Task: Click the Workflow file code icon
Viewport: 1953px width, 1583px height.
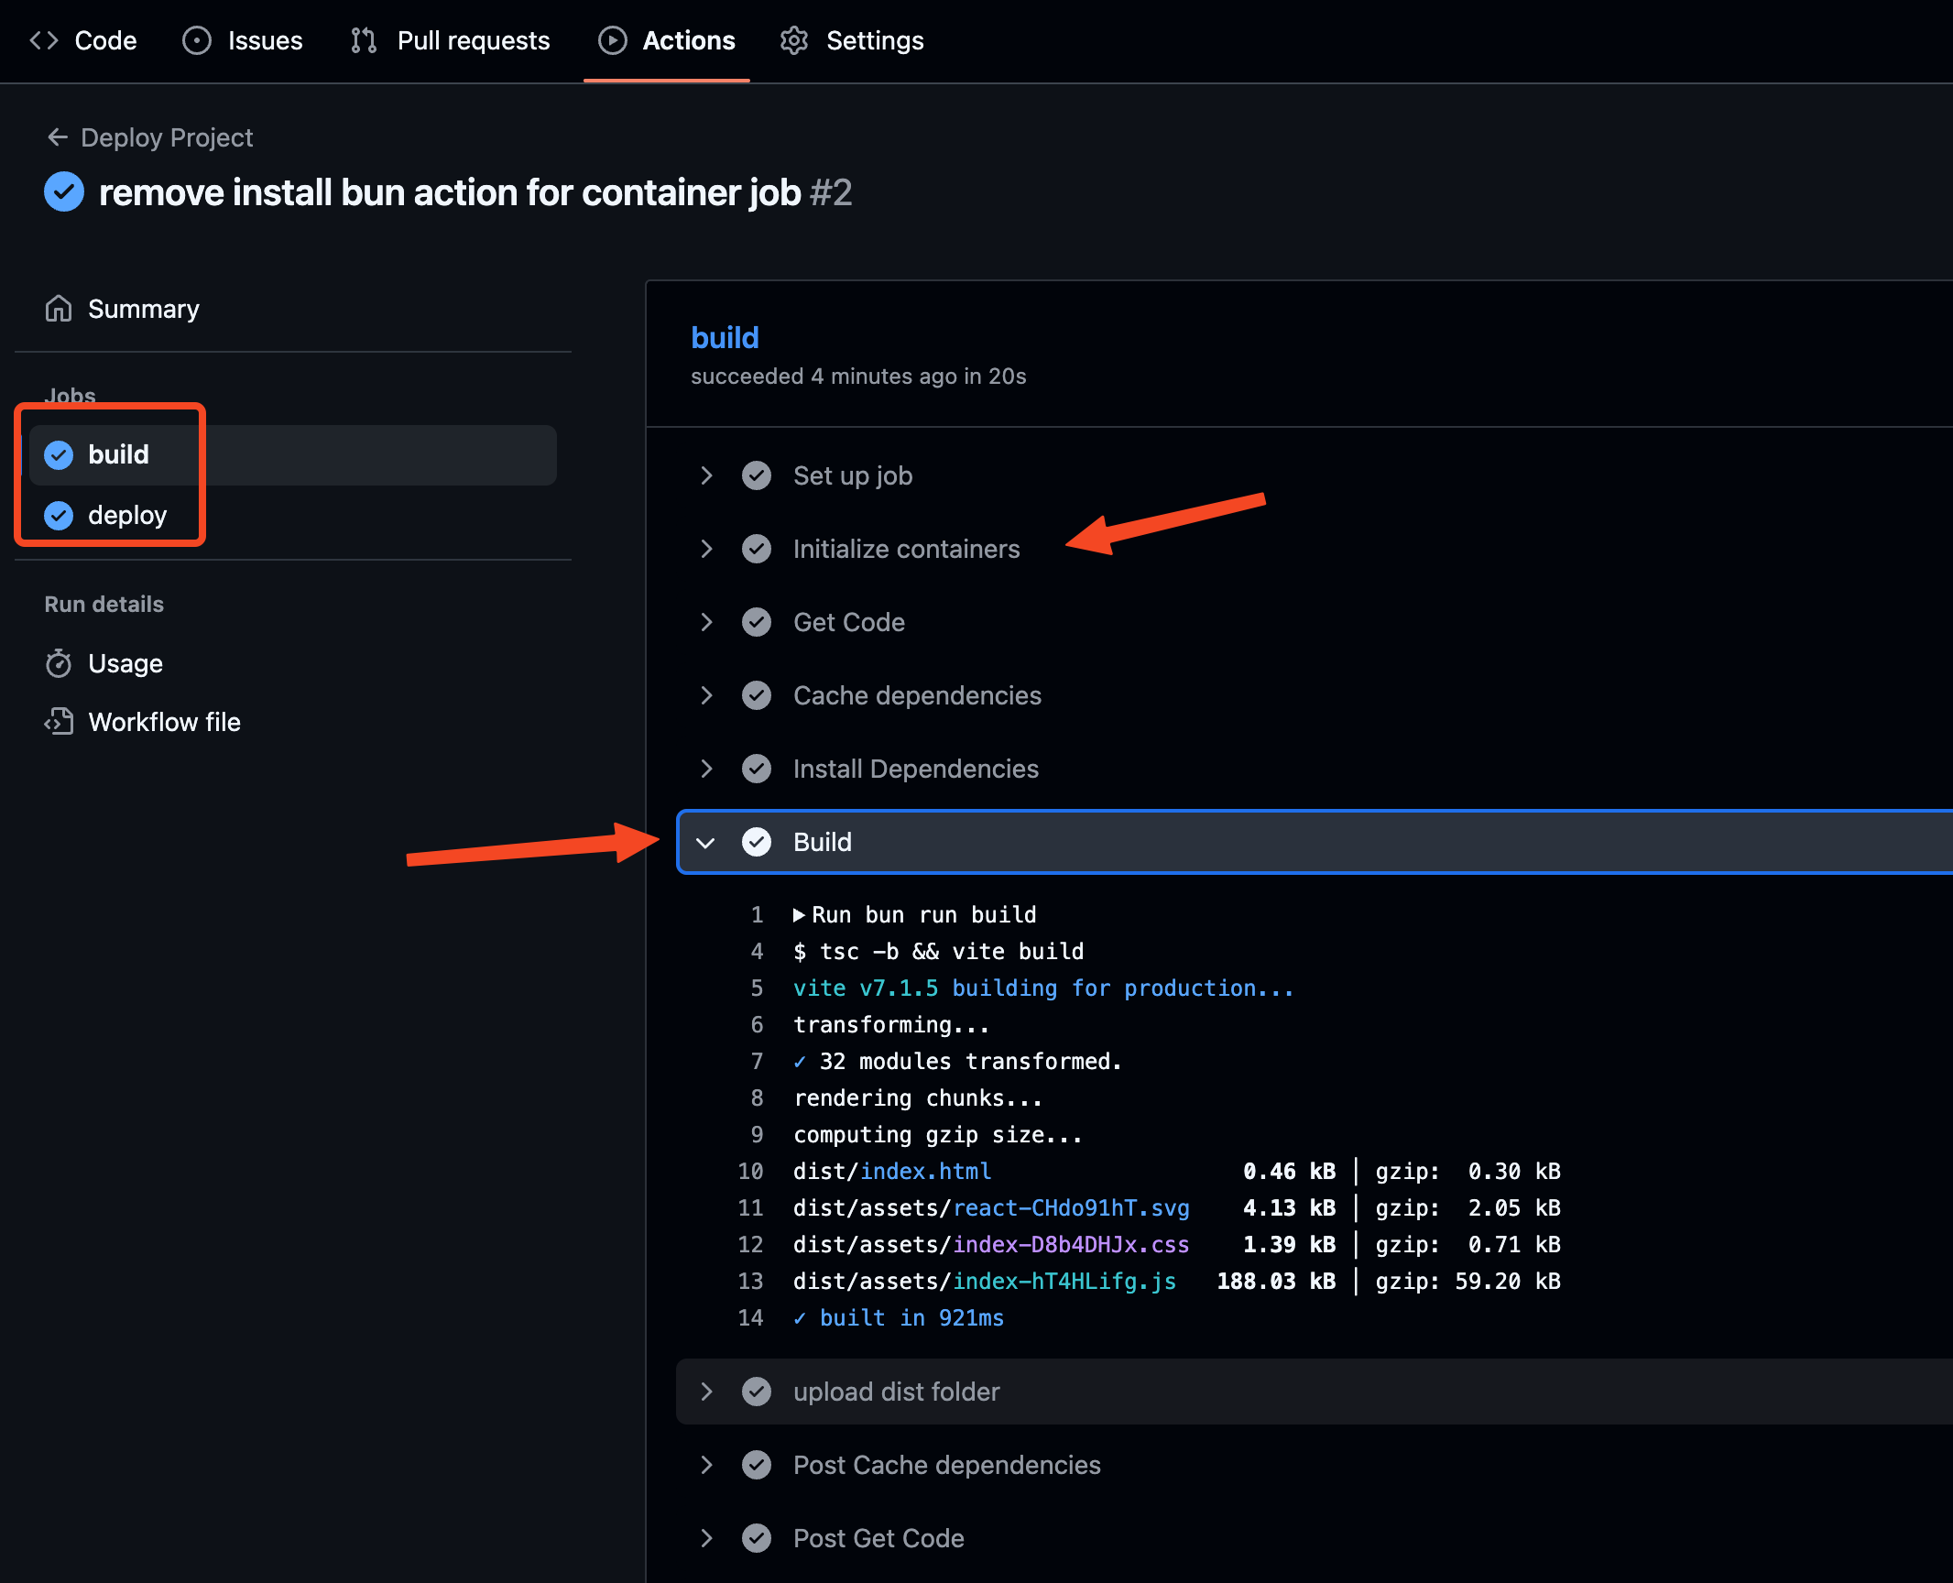Action: click(x=59, y=722)
